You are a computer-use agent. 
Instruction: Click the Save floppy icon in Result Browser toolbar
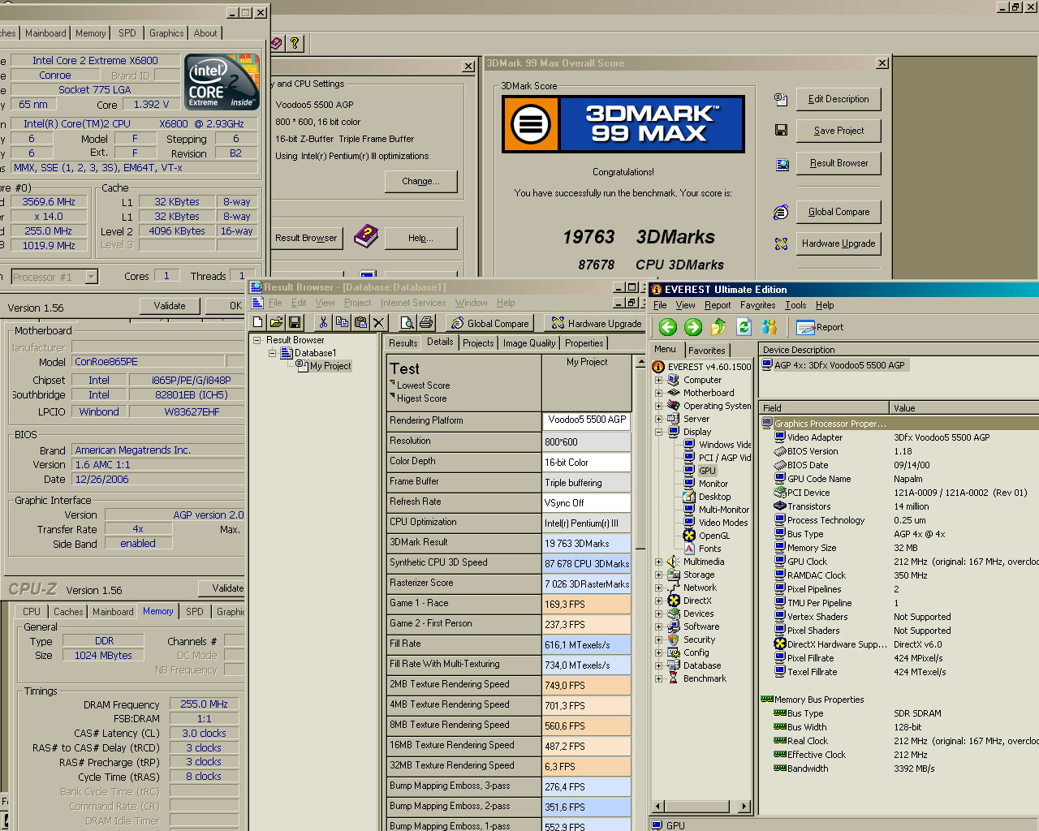pyautogui.click(x=295, y=323)
